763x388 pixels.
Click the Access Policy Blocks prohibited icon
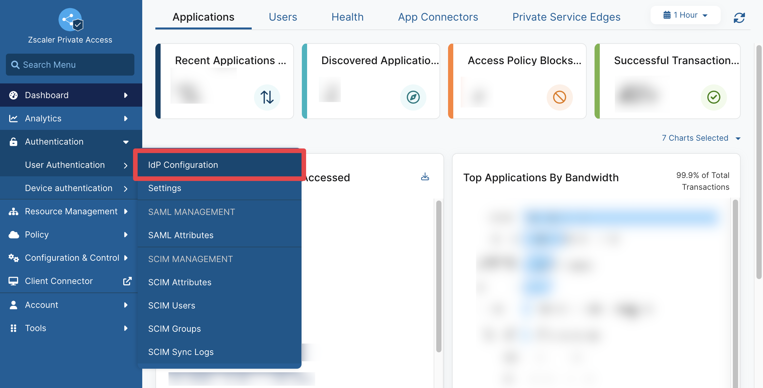point(559,97)
